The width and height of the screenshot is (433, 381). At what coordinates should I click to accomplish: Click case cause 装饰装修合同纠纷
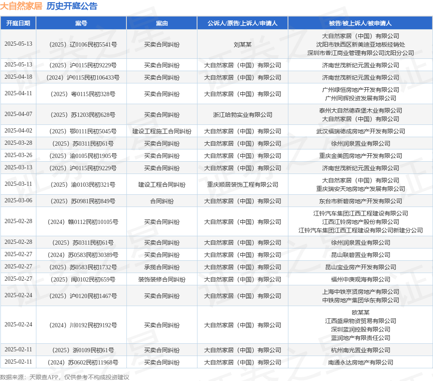(162, 279)
